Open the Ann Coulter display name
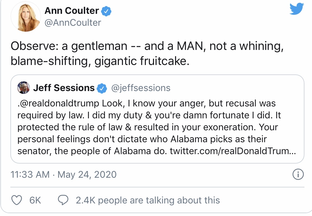Image resolution: width=312 pixels, height=216 pixels. coord(72,11)
